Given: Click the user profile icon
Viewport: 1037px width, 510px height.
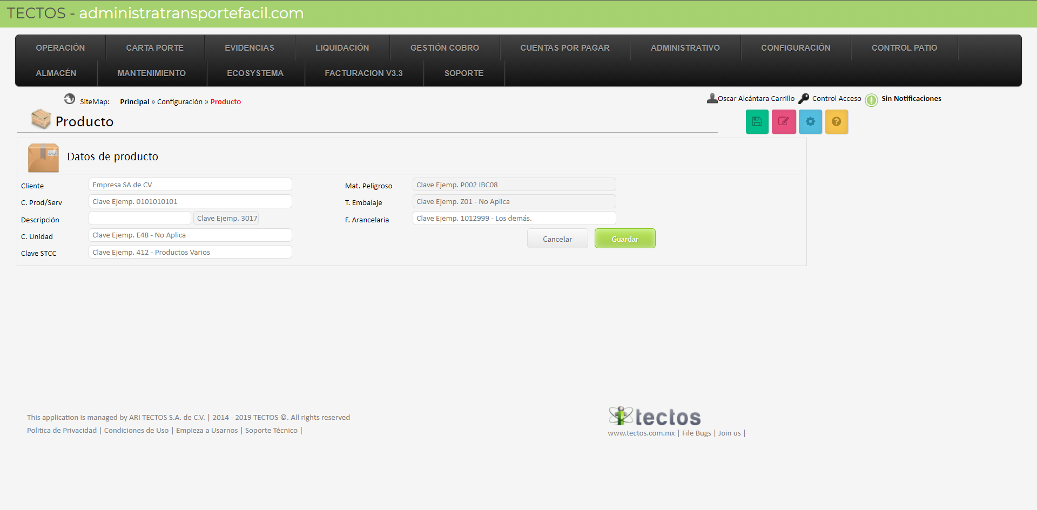Looking at the screenshot, I should coord(712,99).
